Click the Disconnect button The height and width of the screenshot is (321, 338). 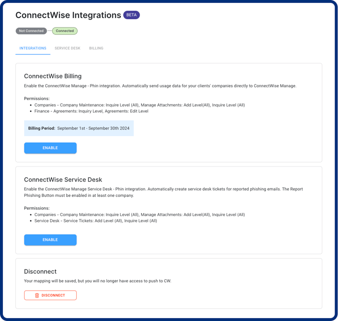(x=50, y=295)
